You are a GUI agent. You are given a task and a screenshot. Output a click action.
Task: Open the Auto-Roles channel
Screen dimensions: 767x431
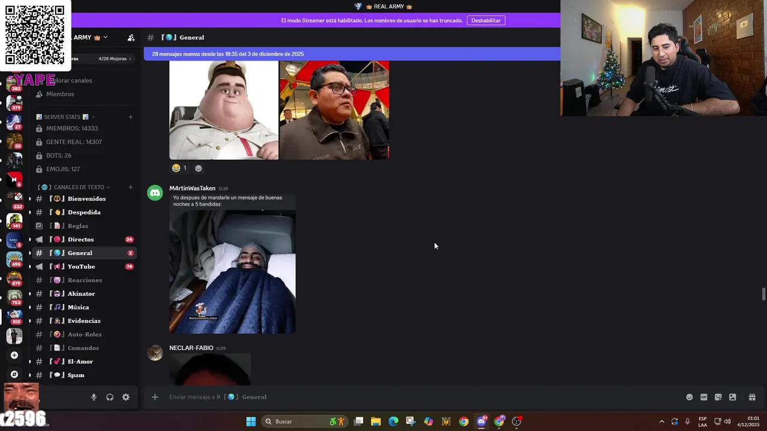(84, 334)
